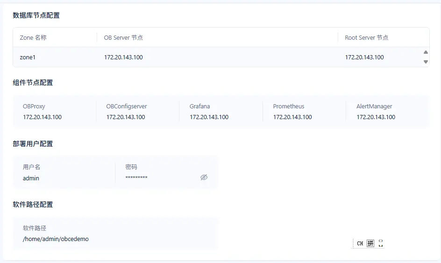Select the Prometheus node entry
This screenshot has height=263, width=441.
pyautogui.click(x=292, y=112)
